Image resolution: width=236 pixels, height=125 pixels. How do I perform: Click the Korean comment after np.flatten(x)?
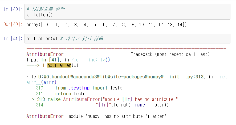click(82, 39)
